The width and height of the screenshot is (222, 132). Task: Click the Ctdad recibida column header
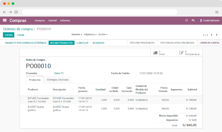click(x=114, y=89)
